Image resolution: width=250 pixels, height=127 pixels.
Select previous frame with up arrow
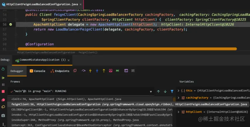tap(158, 91)
